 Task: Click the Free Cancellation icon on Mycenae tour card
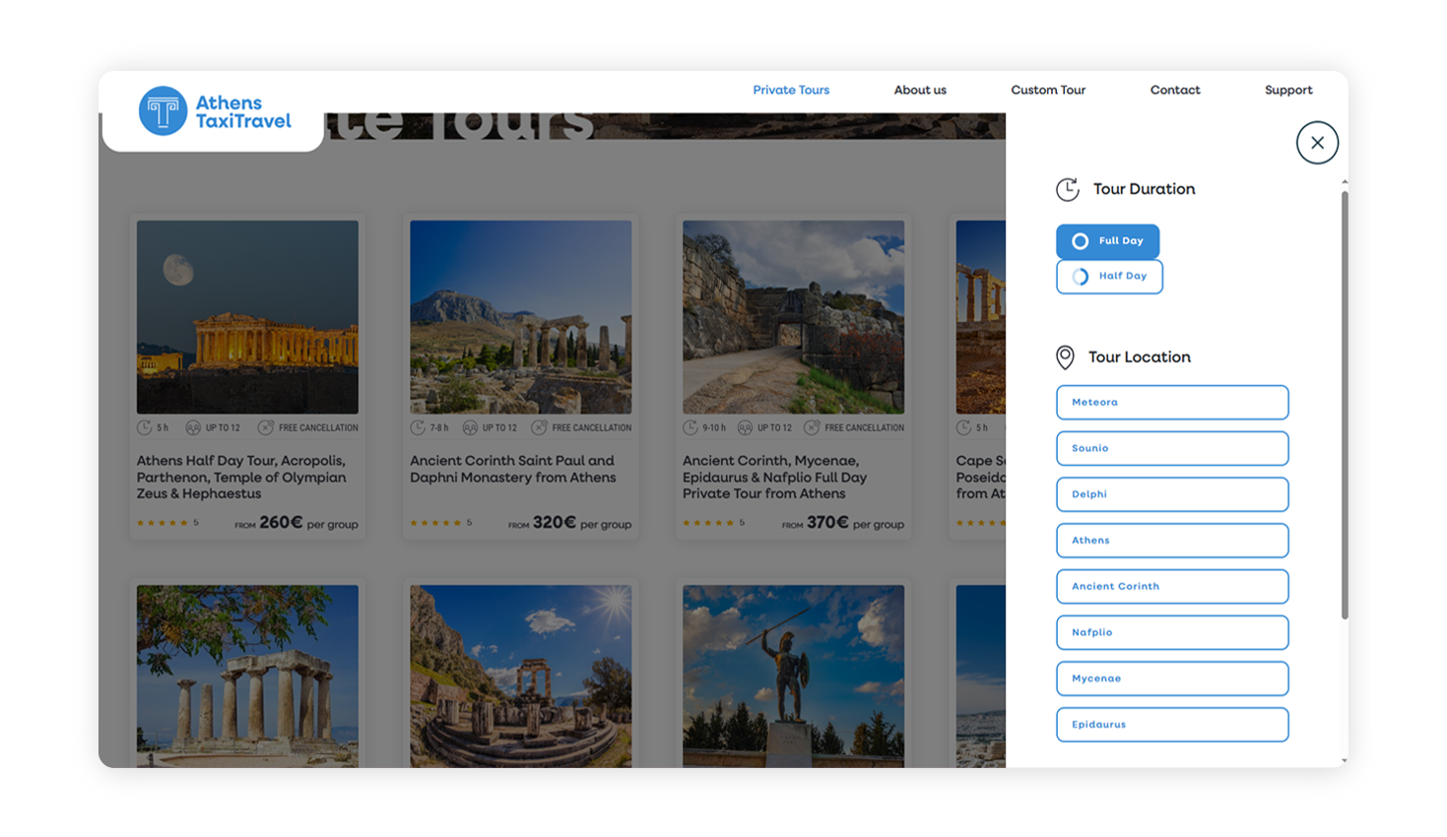[x=814, y=427]
